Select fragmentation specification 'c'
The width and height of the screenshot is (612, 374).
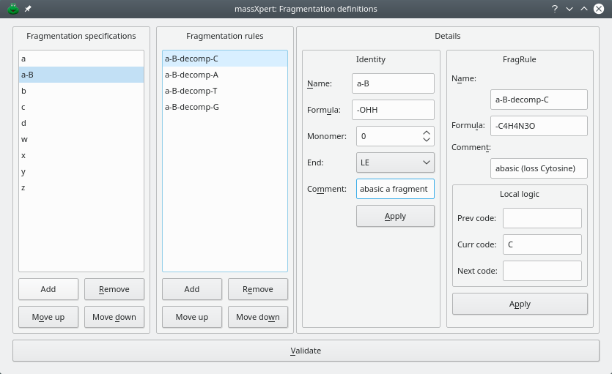pyautogui.click(x=81, y=107)
